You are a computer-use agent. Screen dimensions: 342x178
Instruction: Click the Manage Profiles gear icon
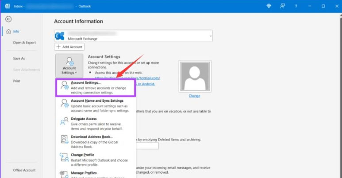click(x=64, y=174)
